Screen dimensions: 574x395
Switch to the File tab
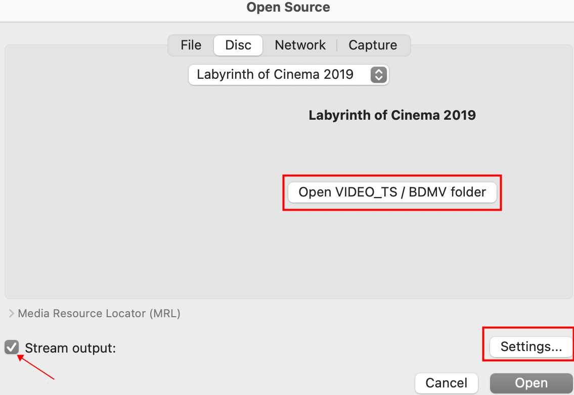tap(191, 45)
